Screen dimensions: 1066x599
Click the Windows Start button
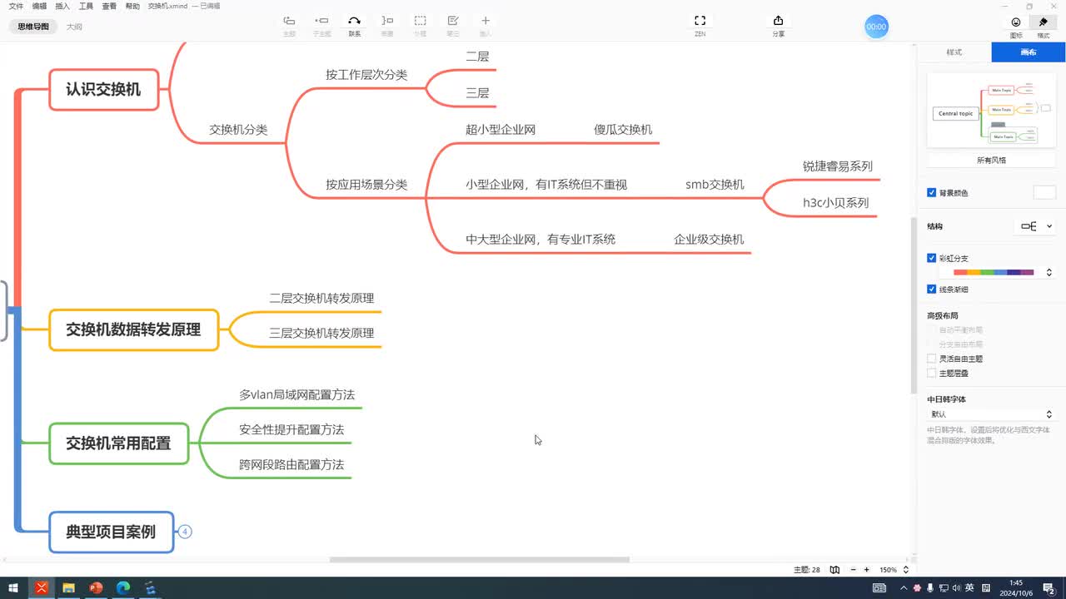coord(13,588)
